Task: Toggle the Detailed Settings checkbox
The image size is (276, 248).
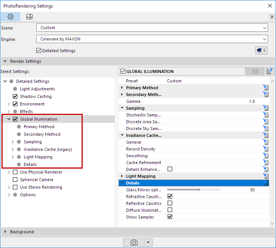Action: [39, 51]
